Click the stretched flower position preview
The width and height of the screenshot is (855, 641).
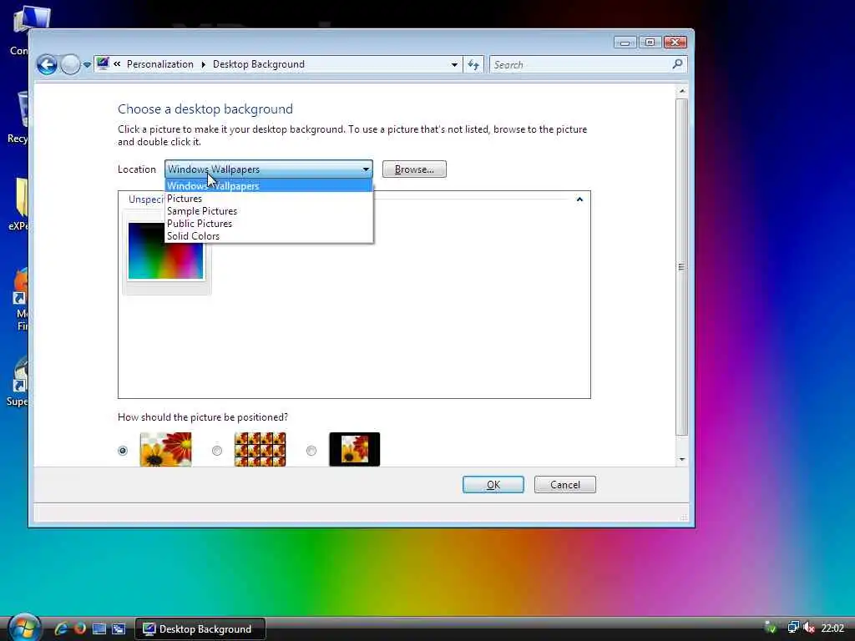point(166,449)
